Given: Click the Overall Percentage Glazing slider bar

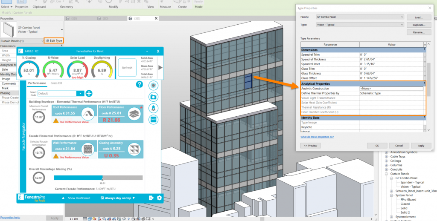Looking at the screenshot, I should [98, 178].
